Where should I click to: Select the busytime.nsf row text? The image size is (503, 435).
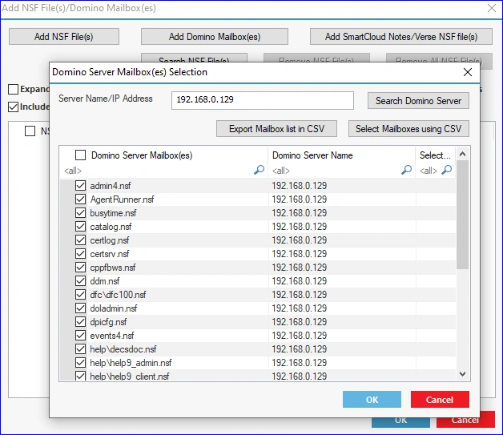point(113,213)
